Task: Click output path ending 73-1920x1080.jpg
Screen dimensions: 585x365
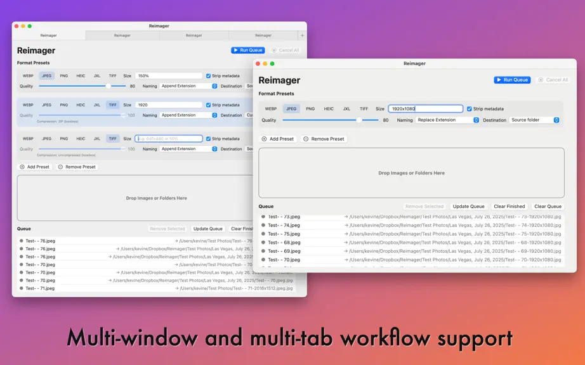Action: pyautogui.click(x=455, y=216)
